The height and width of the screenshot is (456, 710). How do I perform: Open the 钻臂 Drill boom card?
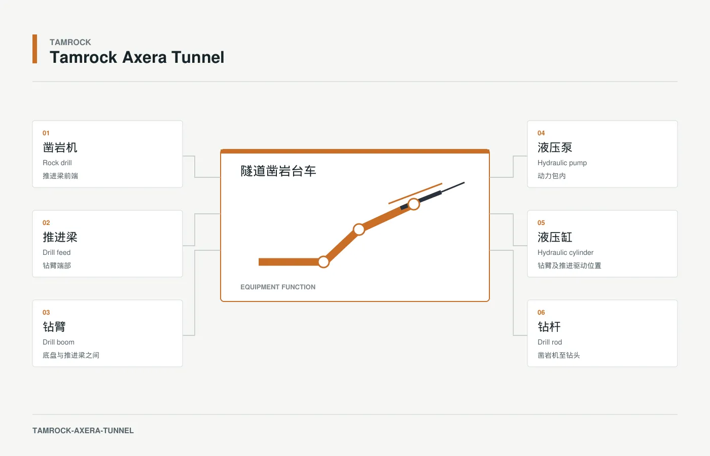coord(108,333)
